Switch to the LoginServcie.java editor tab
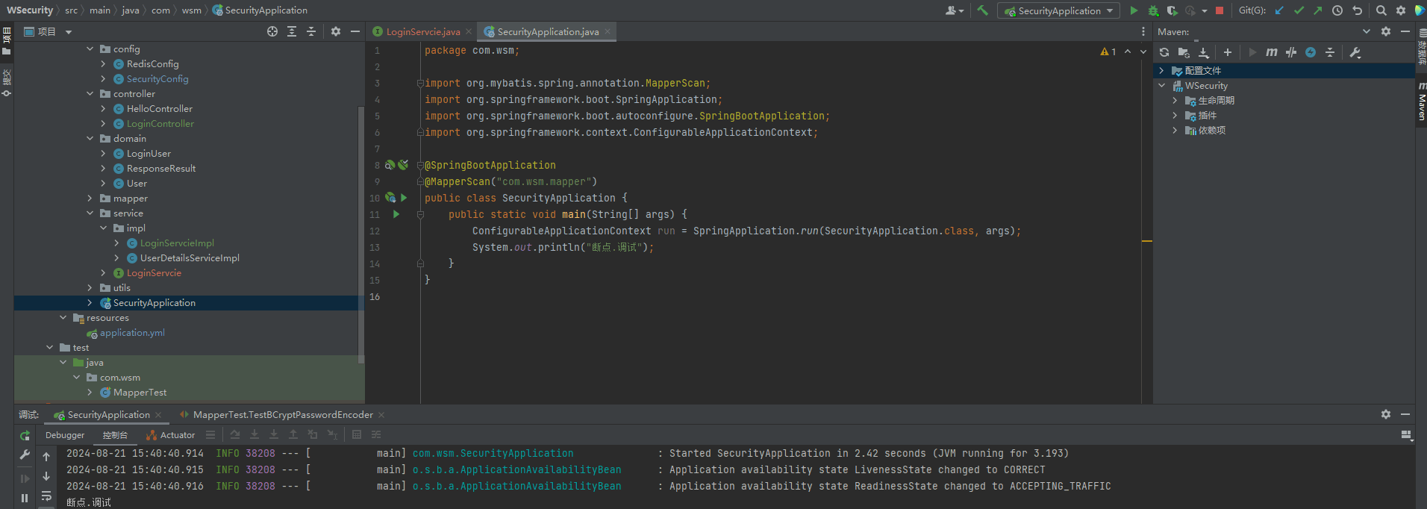1427x509 pixels. pos(422,32)
